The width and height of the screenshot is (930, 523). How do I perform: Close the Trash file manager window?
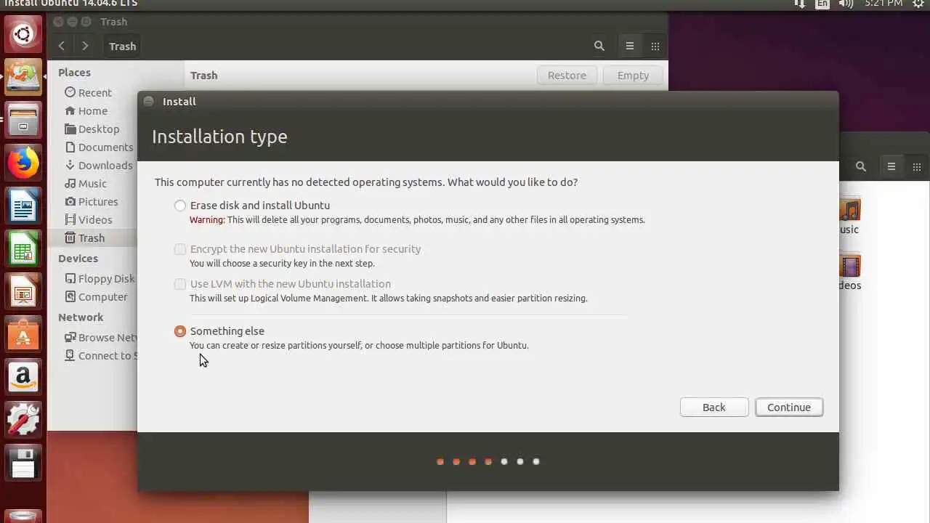point(60,22)
